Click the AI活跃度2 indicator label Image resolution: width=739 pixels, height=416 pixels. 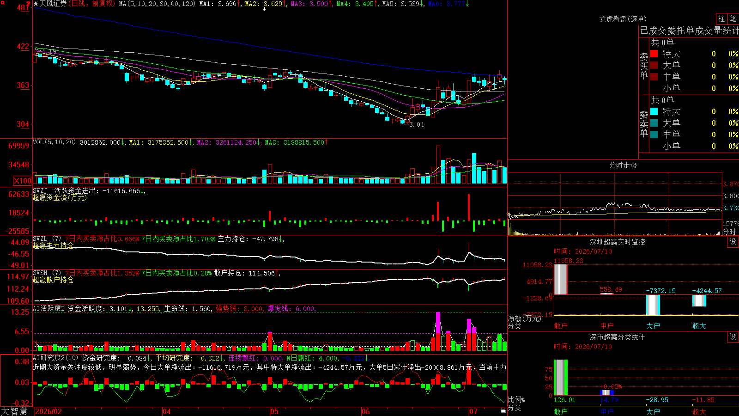click(49, 309)
